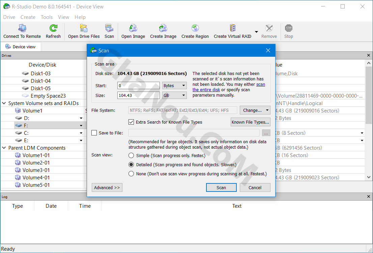Select the Disk1-05 drive icon
The height and width of the screenshot is (253, 373).
click(25, 88)
